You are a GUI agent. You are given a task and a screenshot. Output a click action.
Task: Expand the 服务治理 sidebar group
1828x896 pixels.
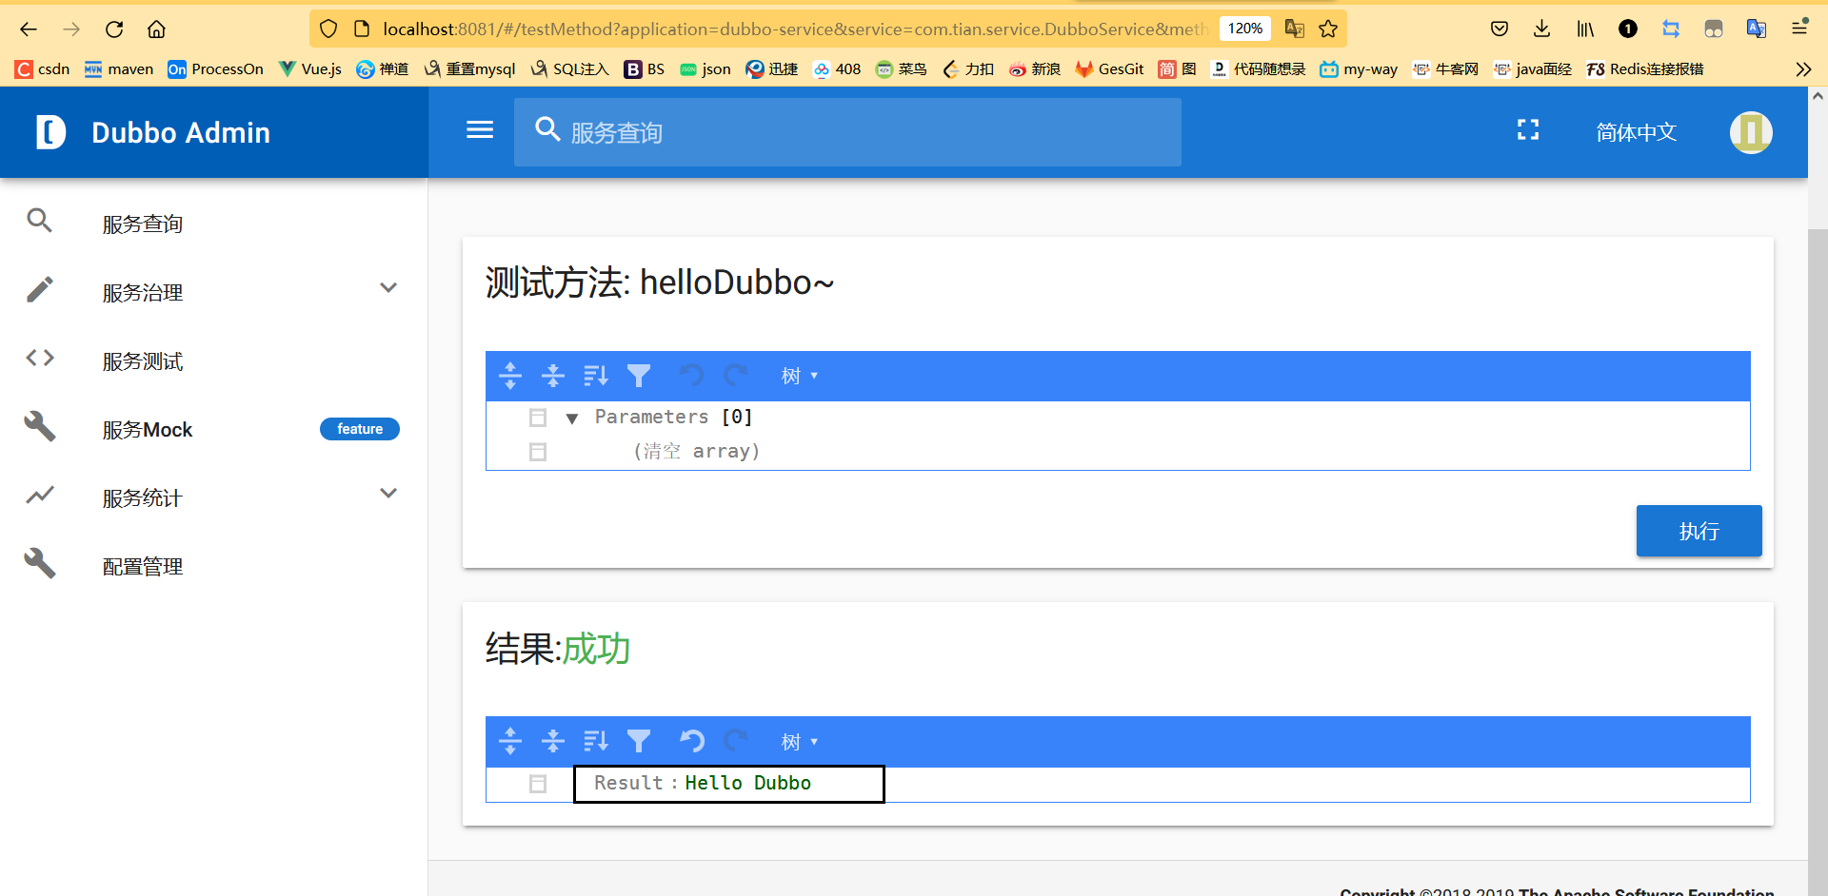[x=388, y=288]
